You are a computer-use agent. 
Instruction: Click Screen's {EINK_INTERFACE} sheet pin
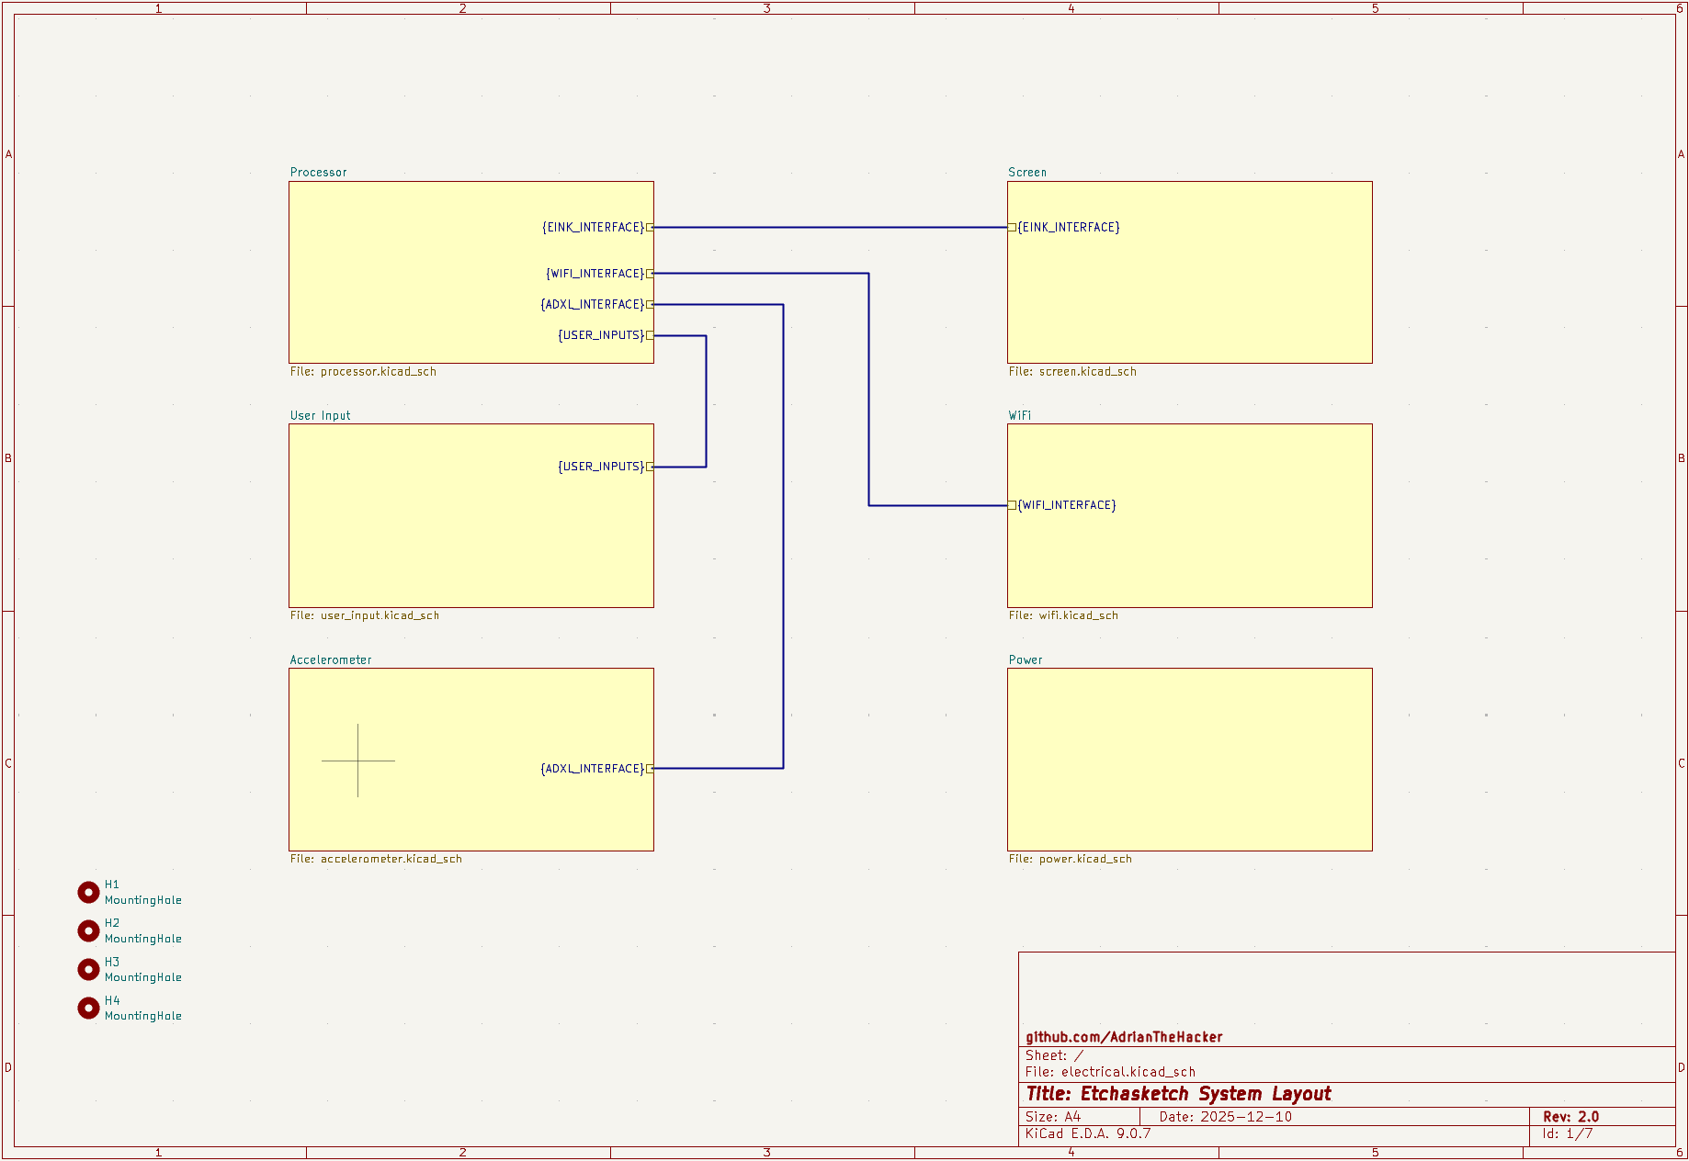1064,227
